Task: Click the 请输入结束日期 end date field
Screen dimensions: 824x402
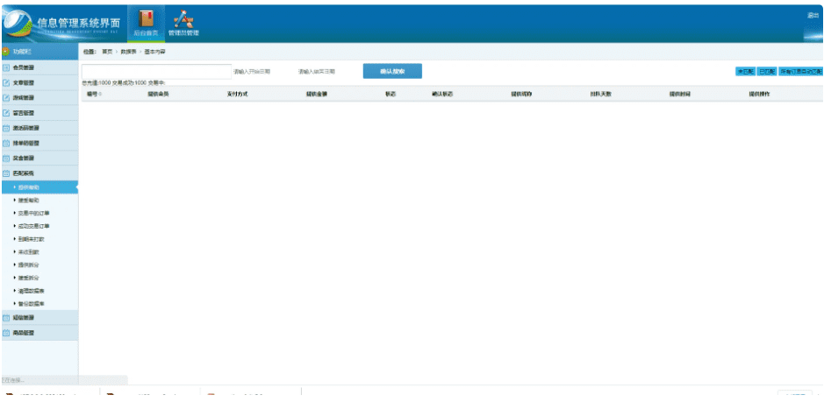Action: 317,71
